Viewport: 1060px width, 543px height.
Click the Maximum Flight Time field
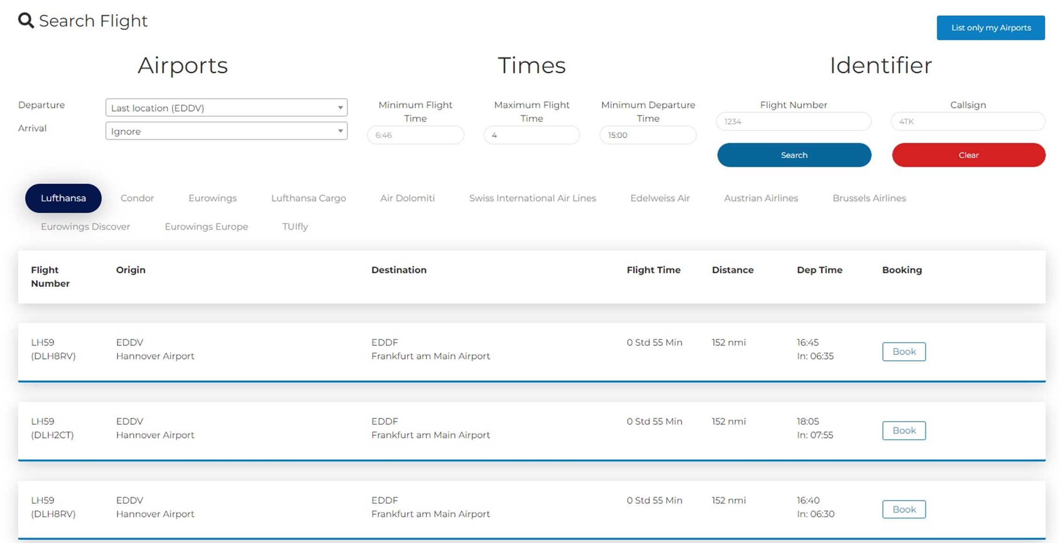click(531, 135)
